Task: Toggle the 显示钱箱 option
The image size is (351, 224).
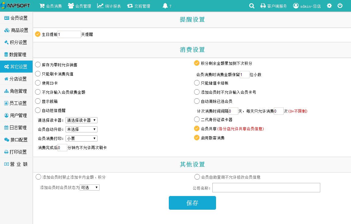Action: (38, 101)
